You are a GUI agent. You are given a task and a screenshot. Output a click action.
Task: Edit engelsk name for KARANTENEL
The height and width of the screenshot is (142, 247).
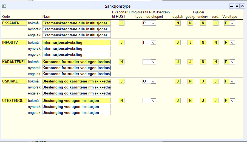[x=76, y=74]
